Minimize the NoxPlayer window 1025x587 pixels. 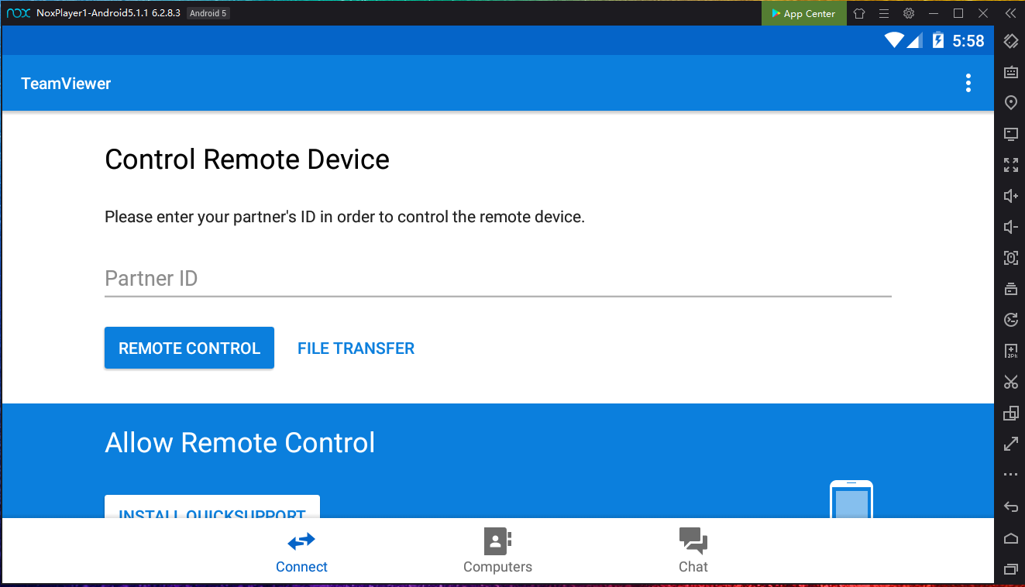click(934, 13)
